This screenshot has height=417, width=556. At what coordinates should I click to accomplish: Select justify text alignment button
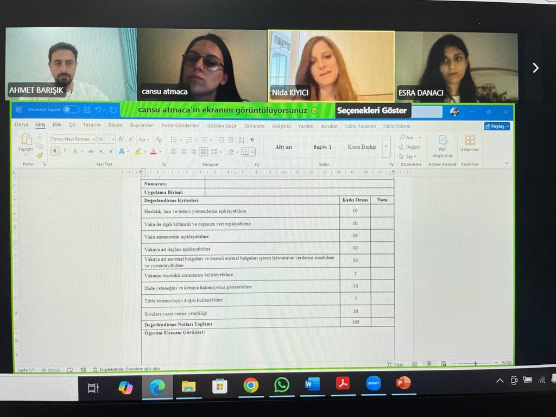pos(203,151)
